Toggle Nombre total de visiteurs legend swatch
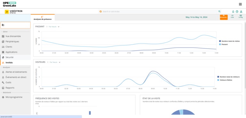 pos(218,77)
